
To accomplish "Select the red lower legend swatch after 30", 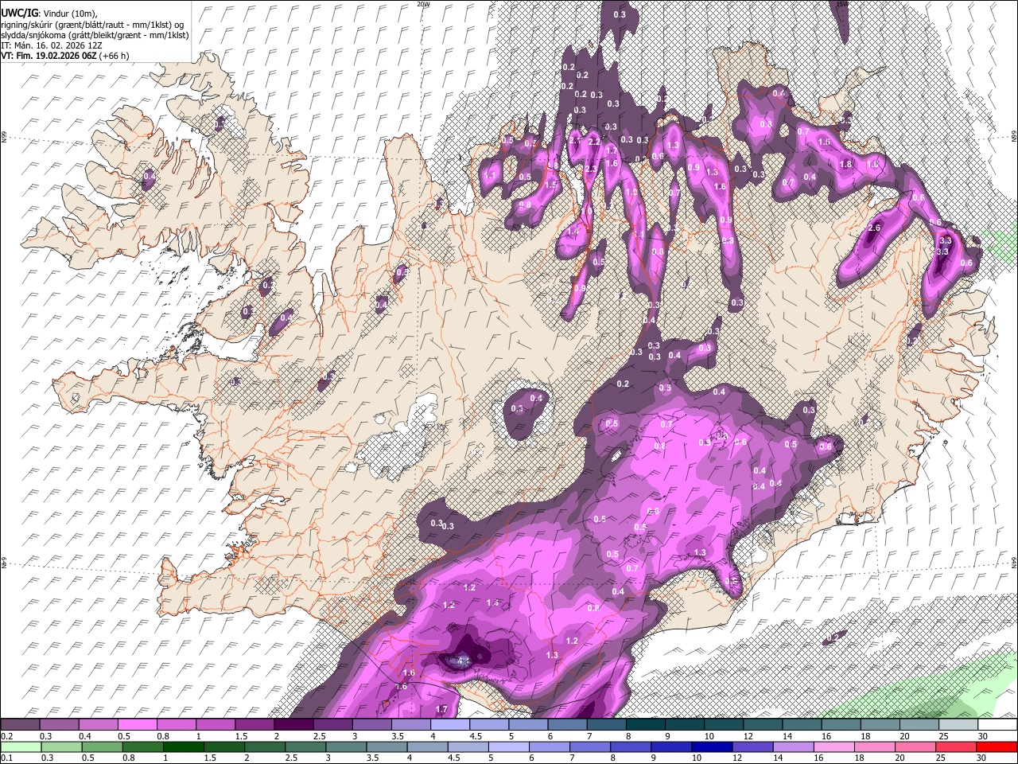I will point(996,746).
